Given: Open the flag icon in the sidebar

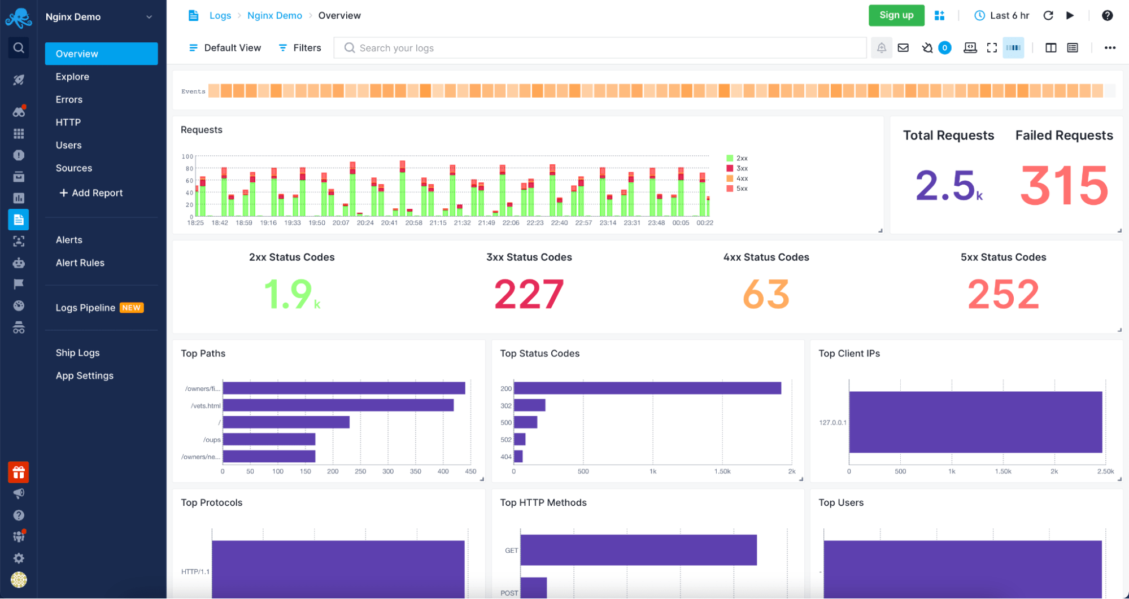Looking at the screenshot, I should [x=19, y=283].
